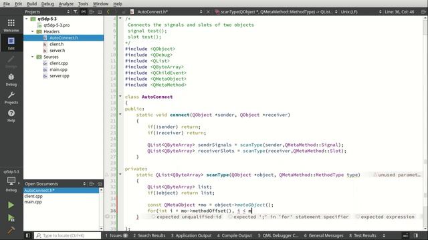Click error marker beside line 37
Image resolution: width=428 pixels, height=240 pixels.
point(107,217)
